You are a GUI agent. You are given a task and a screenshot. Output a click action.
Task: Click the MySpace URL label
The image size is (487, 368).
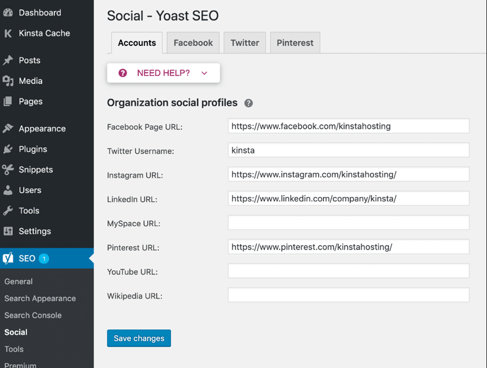point(133,224)
